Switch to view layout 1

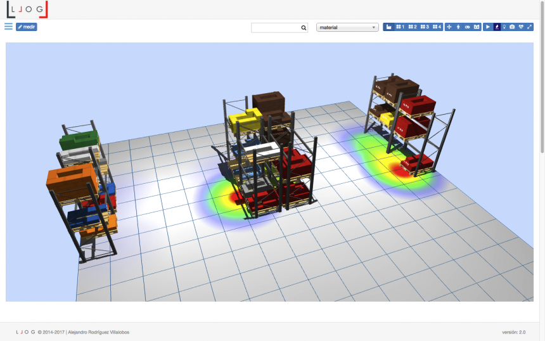point(400,27)
